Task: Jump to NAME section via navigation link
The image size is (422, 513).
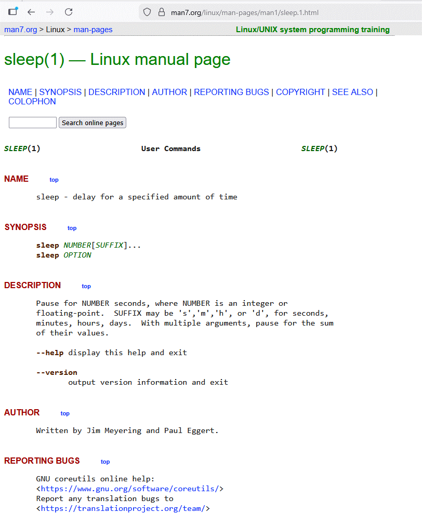Action: click(x=20, y=92)
